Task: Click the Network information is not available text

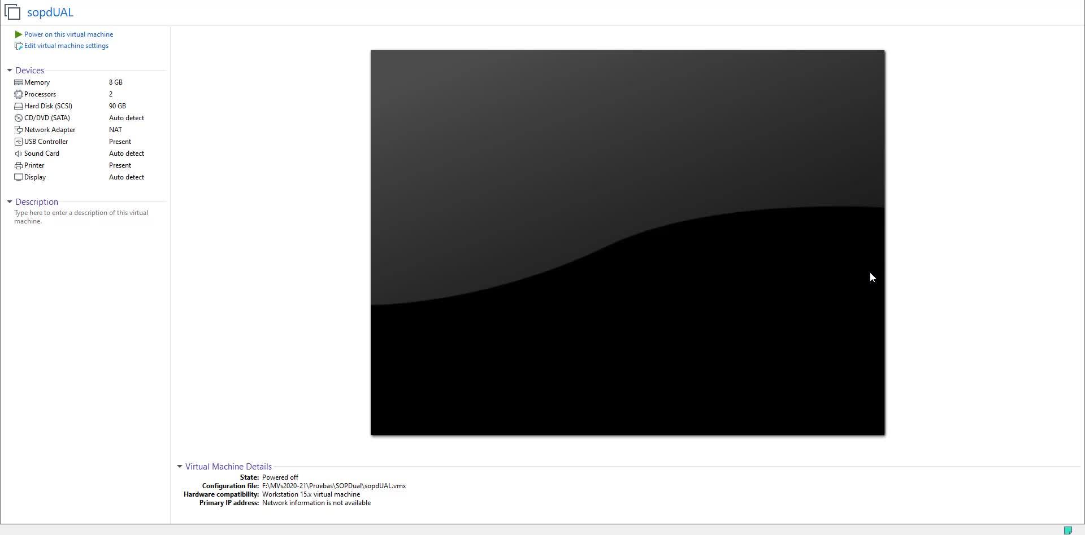Action: tap(316, 503)
